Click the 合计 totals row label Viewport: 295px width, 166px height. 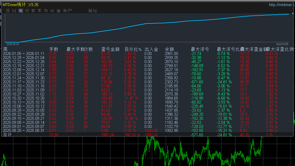7,135
